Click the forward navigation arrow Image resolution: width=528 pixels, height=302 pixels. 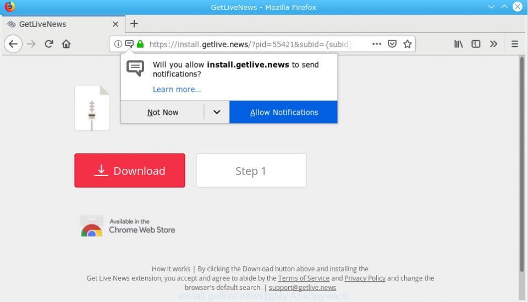pos(31,44)
